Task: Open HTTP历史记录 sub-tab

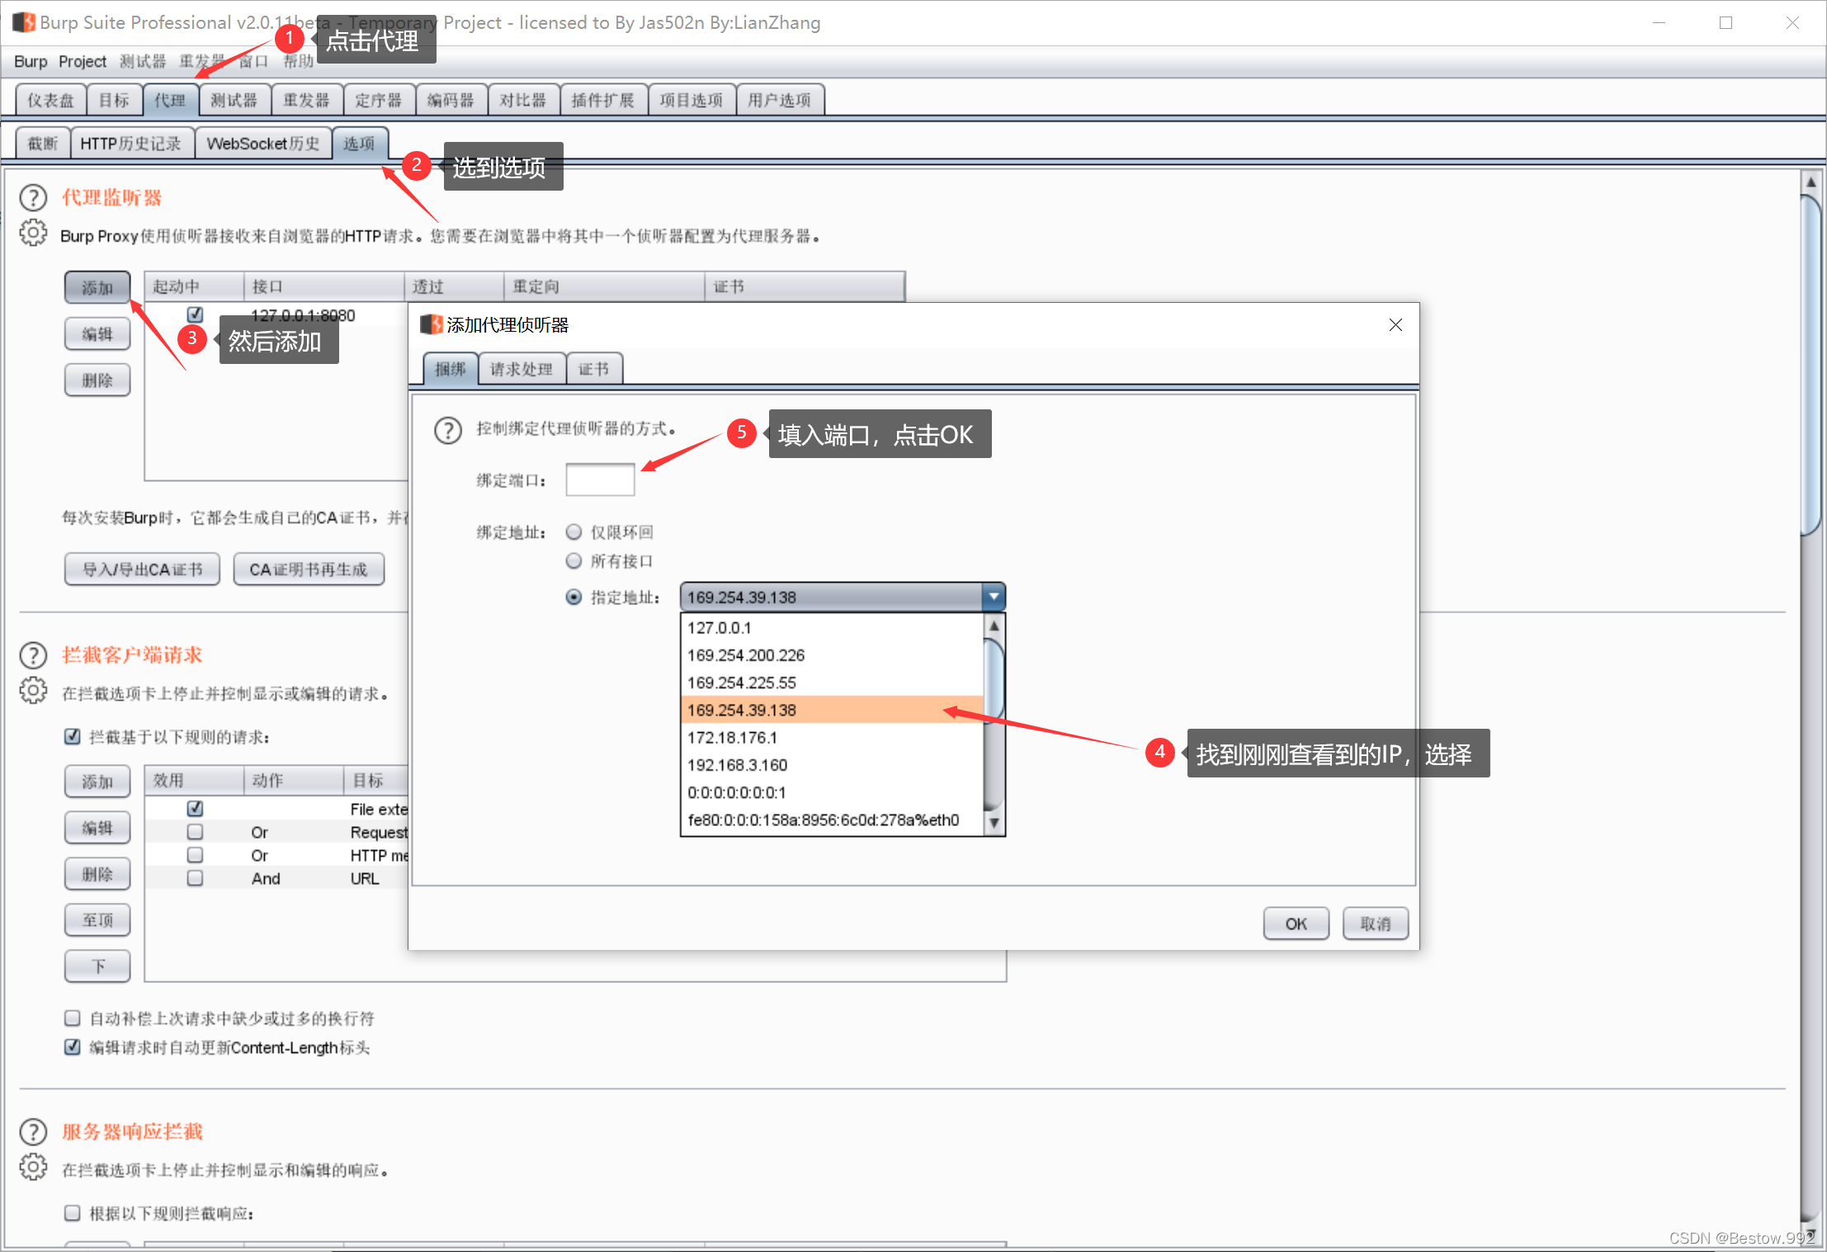Action: 131,144
